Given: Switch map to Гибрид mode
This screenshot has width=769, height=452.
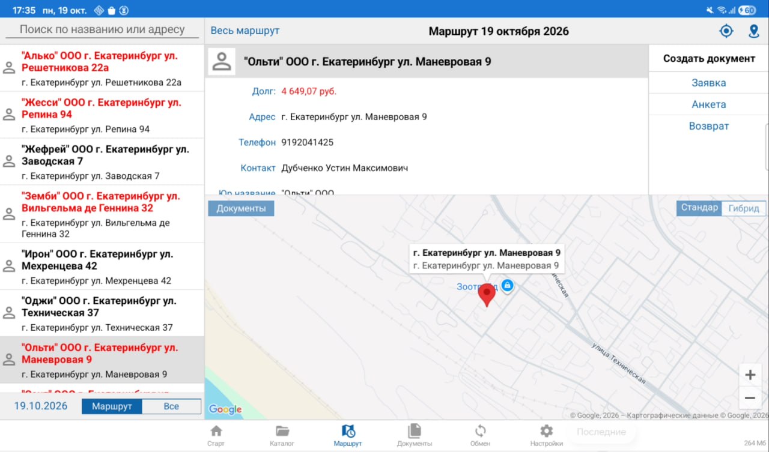Looking at the screenshot, I should [744, 208].
